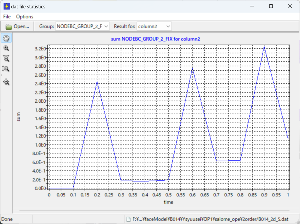Click the file icon in status bar
300x224 pixels.
[x=128, y=219]
